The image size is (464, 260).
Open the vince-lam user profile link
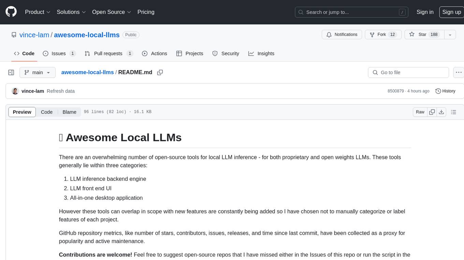click(x=34, y=35)
